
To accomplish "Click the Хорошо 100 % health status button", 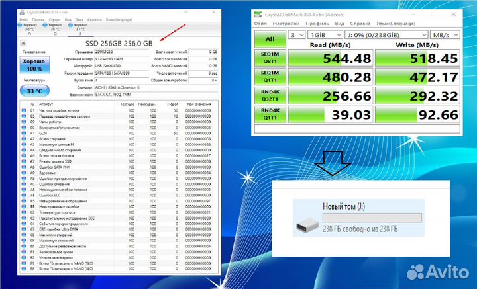I will 34,65.
